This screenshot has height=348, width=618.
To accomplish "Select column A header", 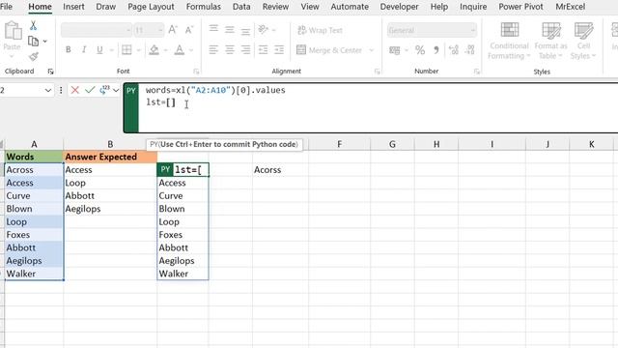I will point(34,144).
